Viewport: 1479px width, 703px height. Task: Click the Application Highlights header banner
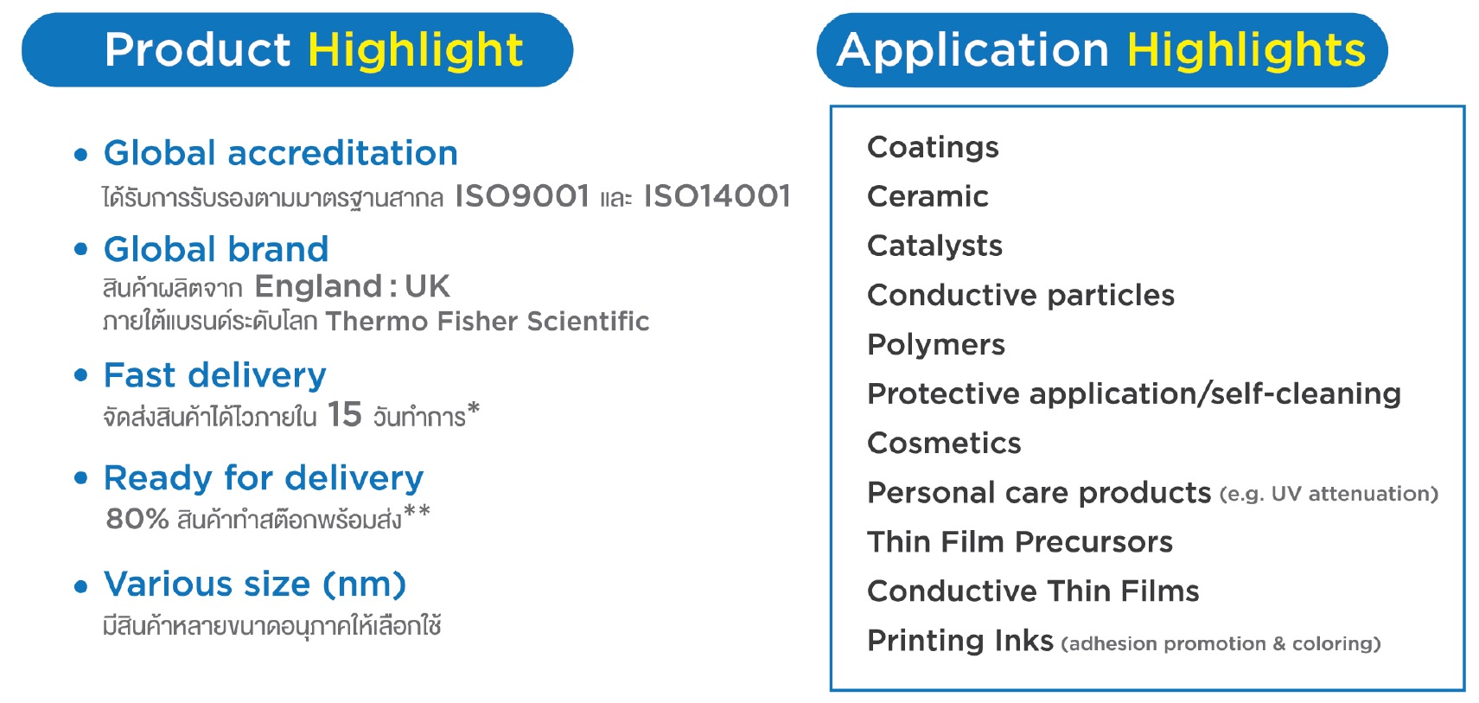point(1100,50)
